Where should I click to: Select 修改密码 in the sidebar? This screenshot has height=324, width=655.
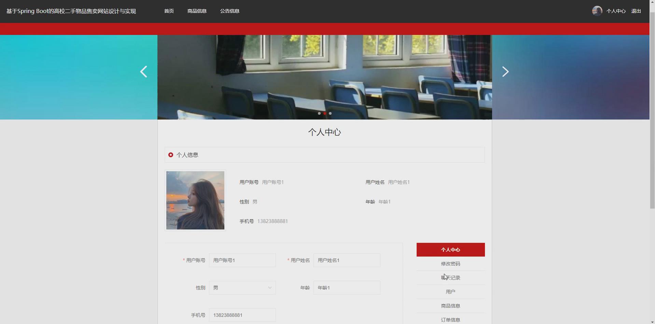450,264
